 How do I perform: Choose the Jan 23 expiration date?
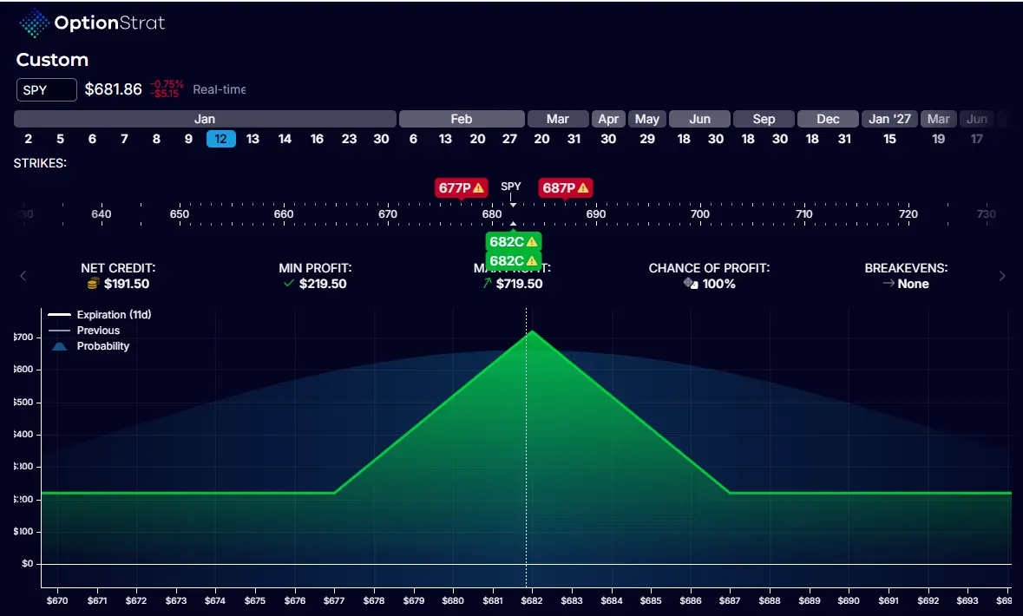pyautogui.click(x=349, y=139)
